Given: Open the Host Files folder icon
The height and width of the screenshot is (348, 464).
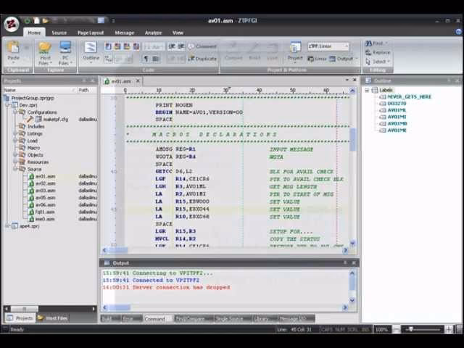Looking at the screenshot, I should [45, 47].
